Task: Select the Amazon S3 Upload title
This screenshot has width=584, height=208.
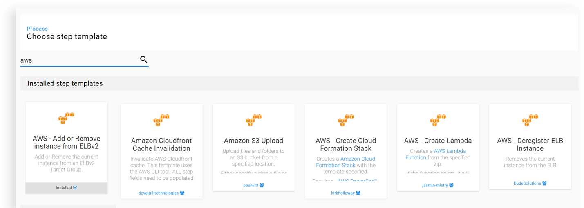Action: (253, 141)
